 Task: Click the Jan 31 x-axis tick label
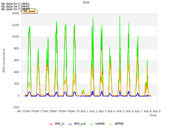click(x=75, y=111)
